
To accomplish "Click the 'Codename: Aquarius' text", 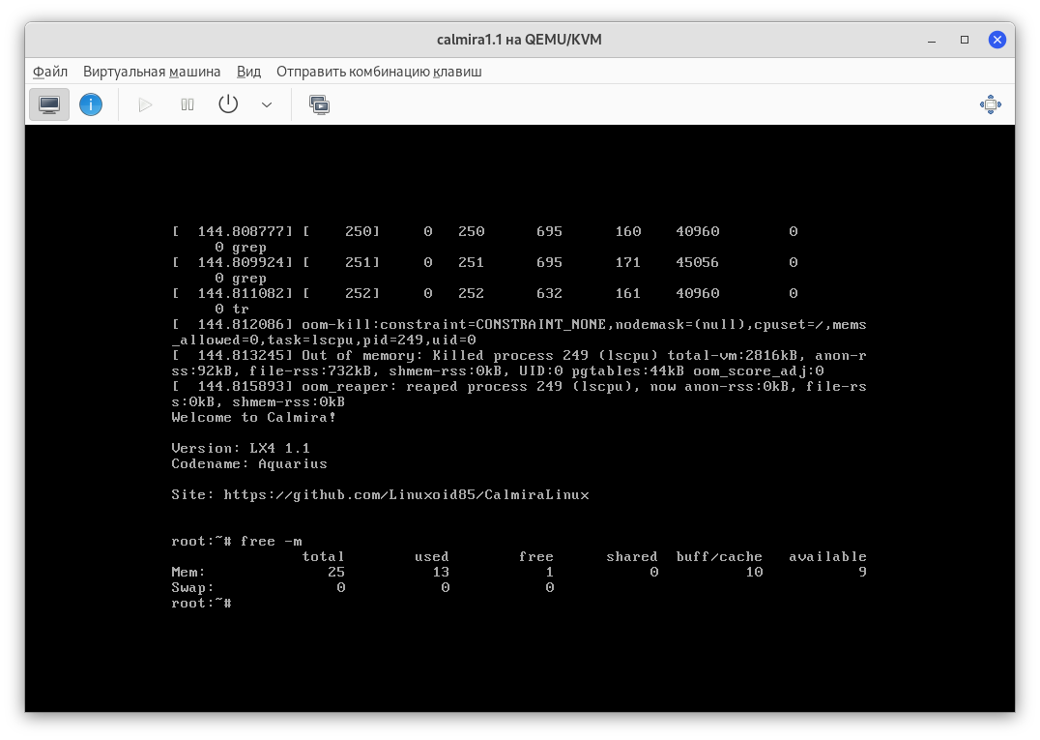I will point(249,464).
